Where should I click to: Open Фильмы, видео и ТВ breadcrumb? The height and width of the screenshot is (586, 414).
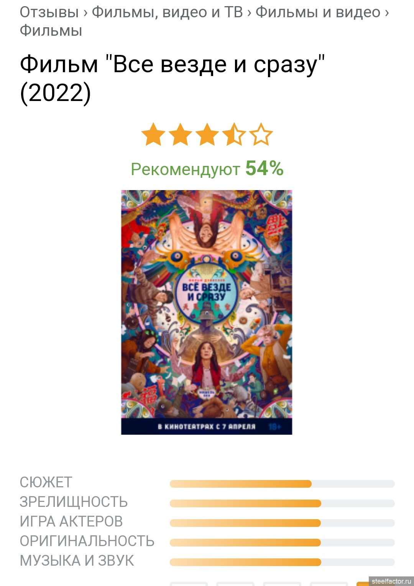tap(167, 12)
